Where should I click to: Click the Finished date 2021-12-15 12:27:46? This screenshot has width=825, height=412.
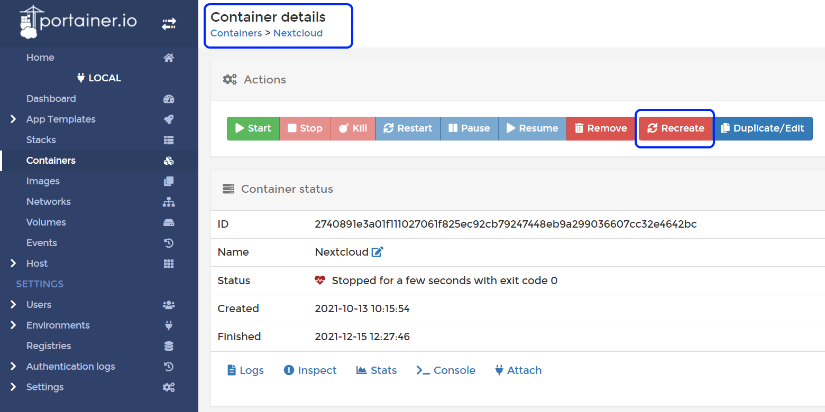362,336
